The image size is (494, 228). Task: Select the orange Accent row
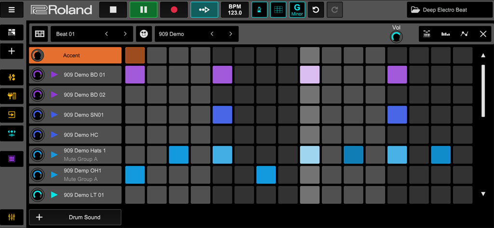(x=75, y=55)
